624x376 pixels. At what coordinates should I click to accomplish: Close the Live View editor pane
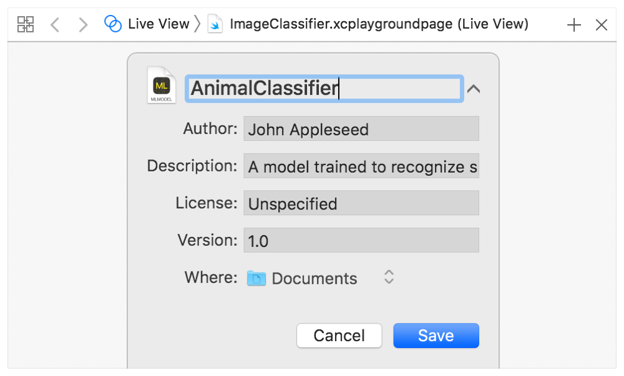602,24
